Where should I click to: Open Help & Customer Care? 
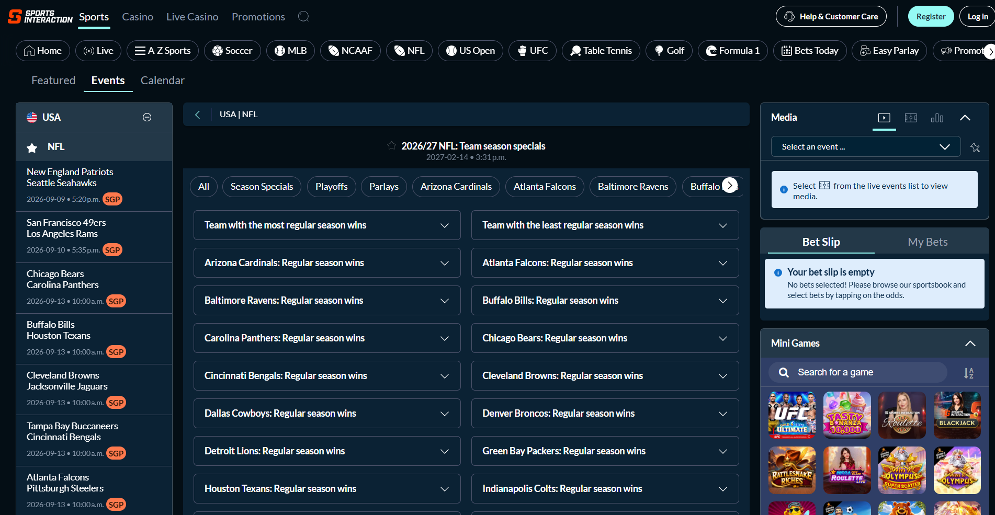pos(831,17)
